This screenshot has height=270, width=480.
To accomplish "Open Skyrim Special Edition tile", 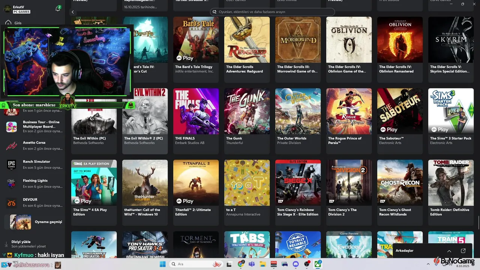I will pyautogui.click(x=451, y=49).
